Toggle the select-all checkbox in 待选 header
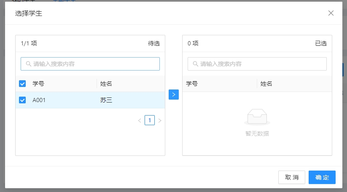Screen dimensions: 347x192 click(x=23, y=84)
